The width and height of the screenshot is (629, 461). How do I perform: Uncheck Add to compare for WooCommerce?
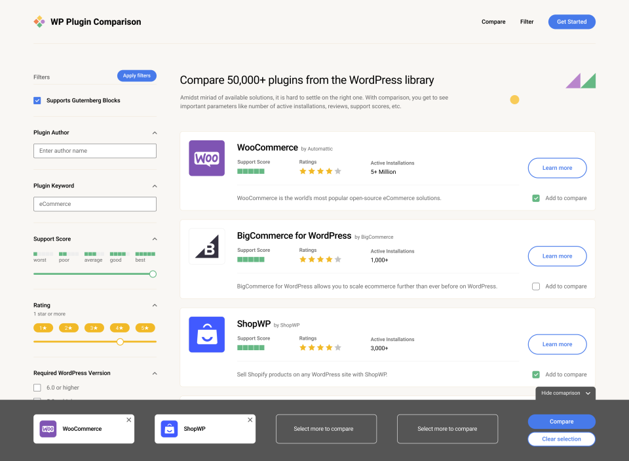pos(536,198)
